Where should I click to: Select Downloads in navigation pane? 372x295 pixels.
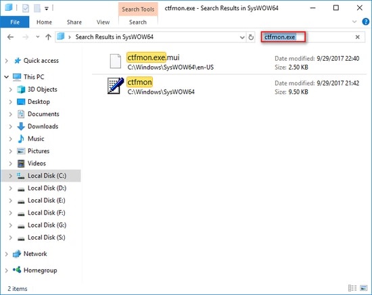point(43,126)
